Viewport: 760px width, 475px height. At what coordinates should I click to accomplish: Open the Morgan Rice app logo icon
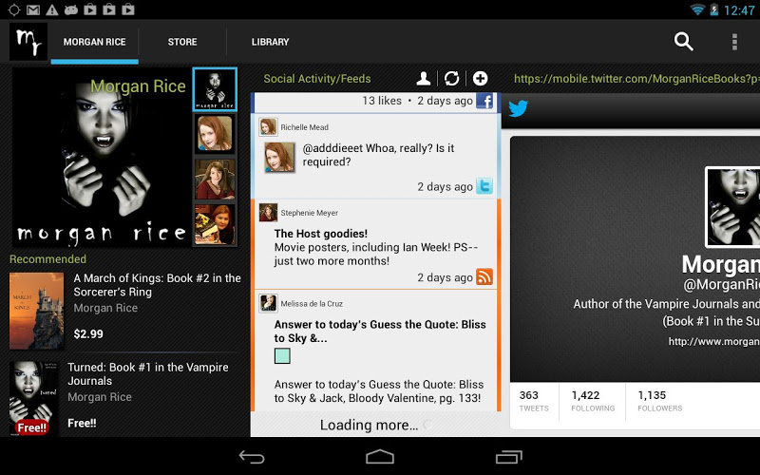pos(28,42)
